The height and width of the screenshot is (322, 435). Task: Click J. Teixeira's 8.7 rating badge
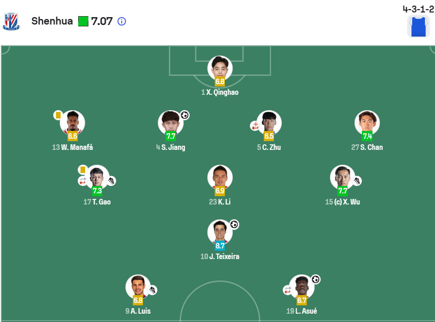(x=220, y=246)
